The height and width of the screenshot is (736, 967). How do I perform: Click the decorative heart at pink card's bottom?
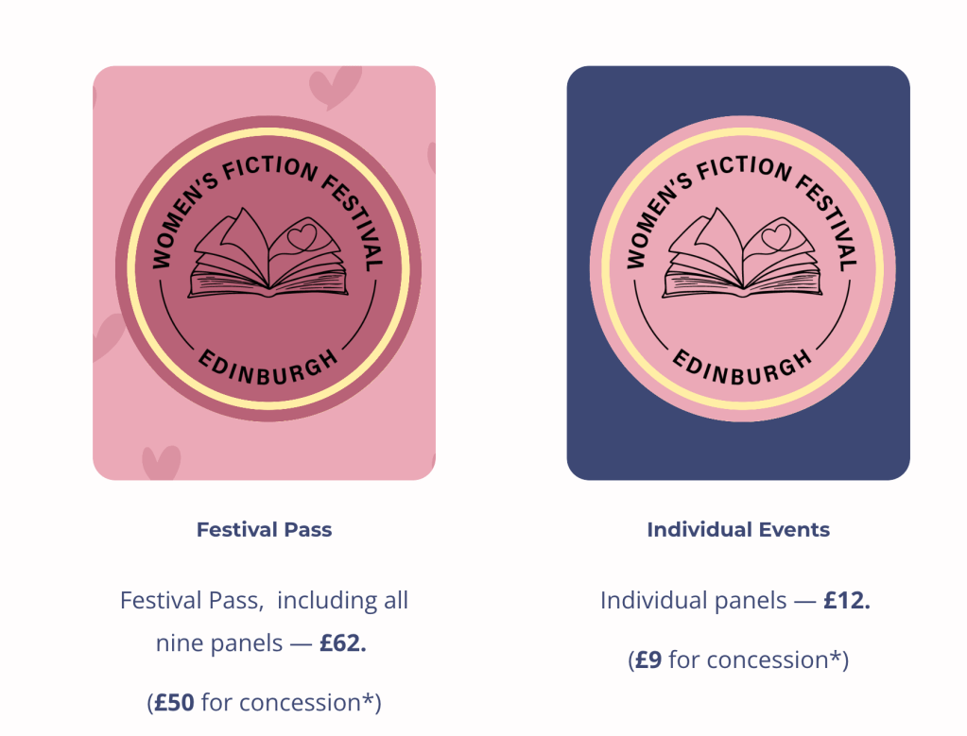click(x=161, y=463)
